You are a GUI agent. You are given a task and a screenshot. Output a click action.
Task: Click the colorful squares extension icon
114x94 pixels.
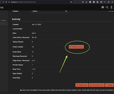coord(98,2)
